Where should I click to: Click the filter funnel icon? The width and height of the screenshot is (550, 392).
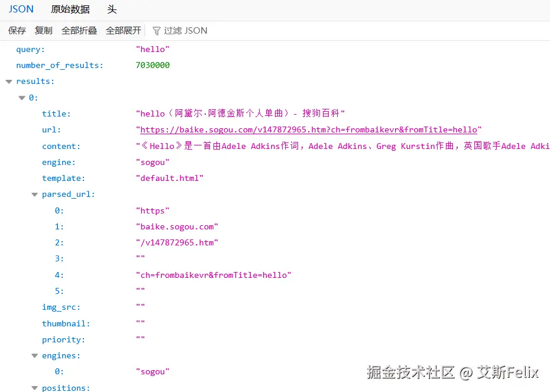pos(157,31)
